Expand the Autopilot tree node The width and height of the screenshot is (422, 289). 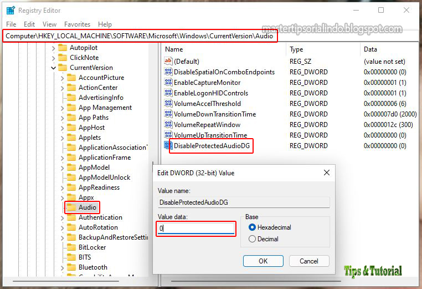pos(53,48)
